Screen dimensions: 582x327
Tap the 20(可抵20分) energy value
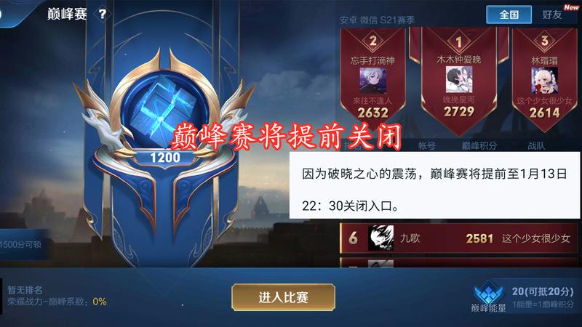point(543,291)
